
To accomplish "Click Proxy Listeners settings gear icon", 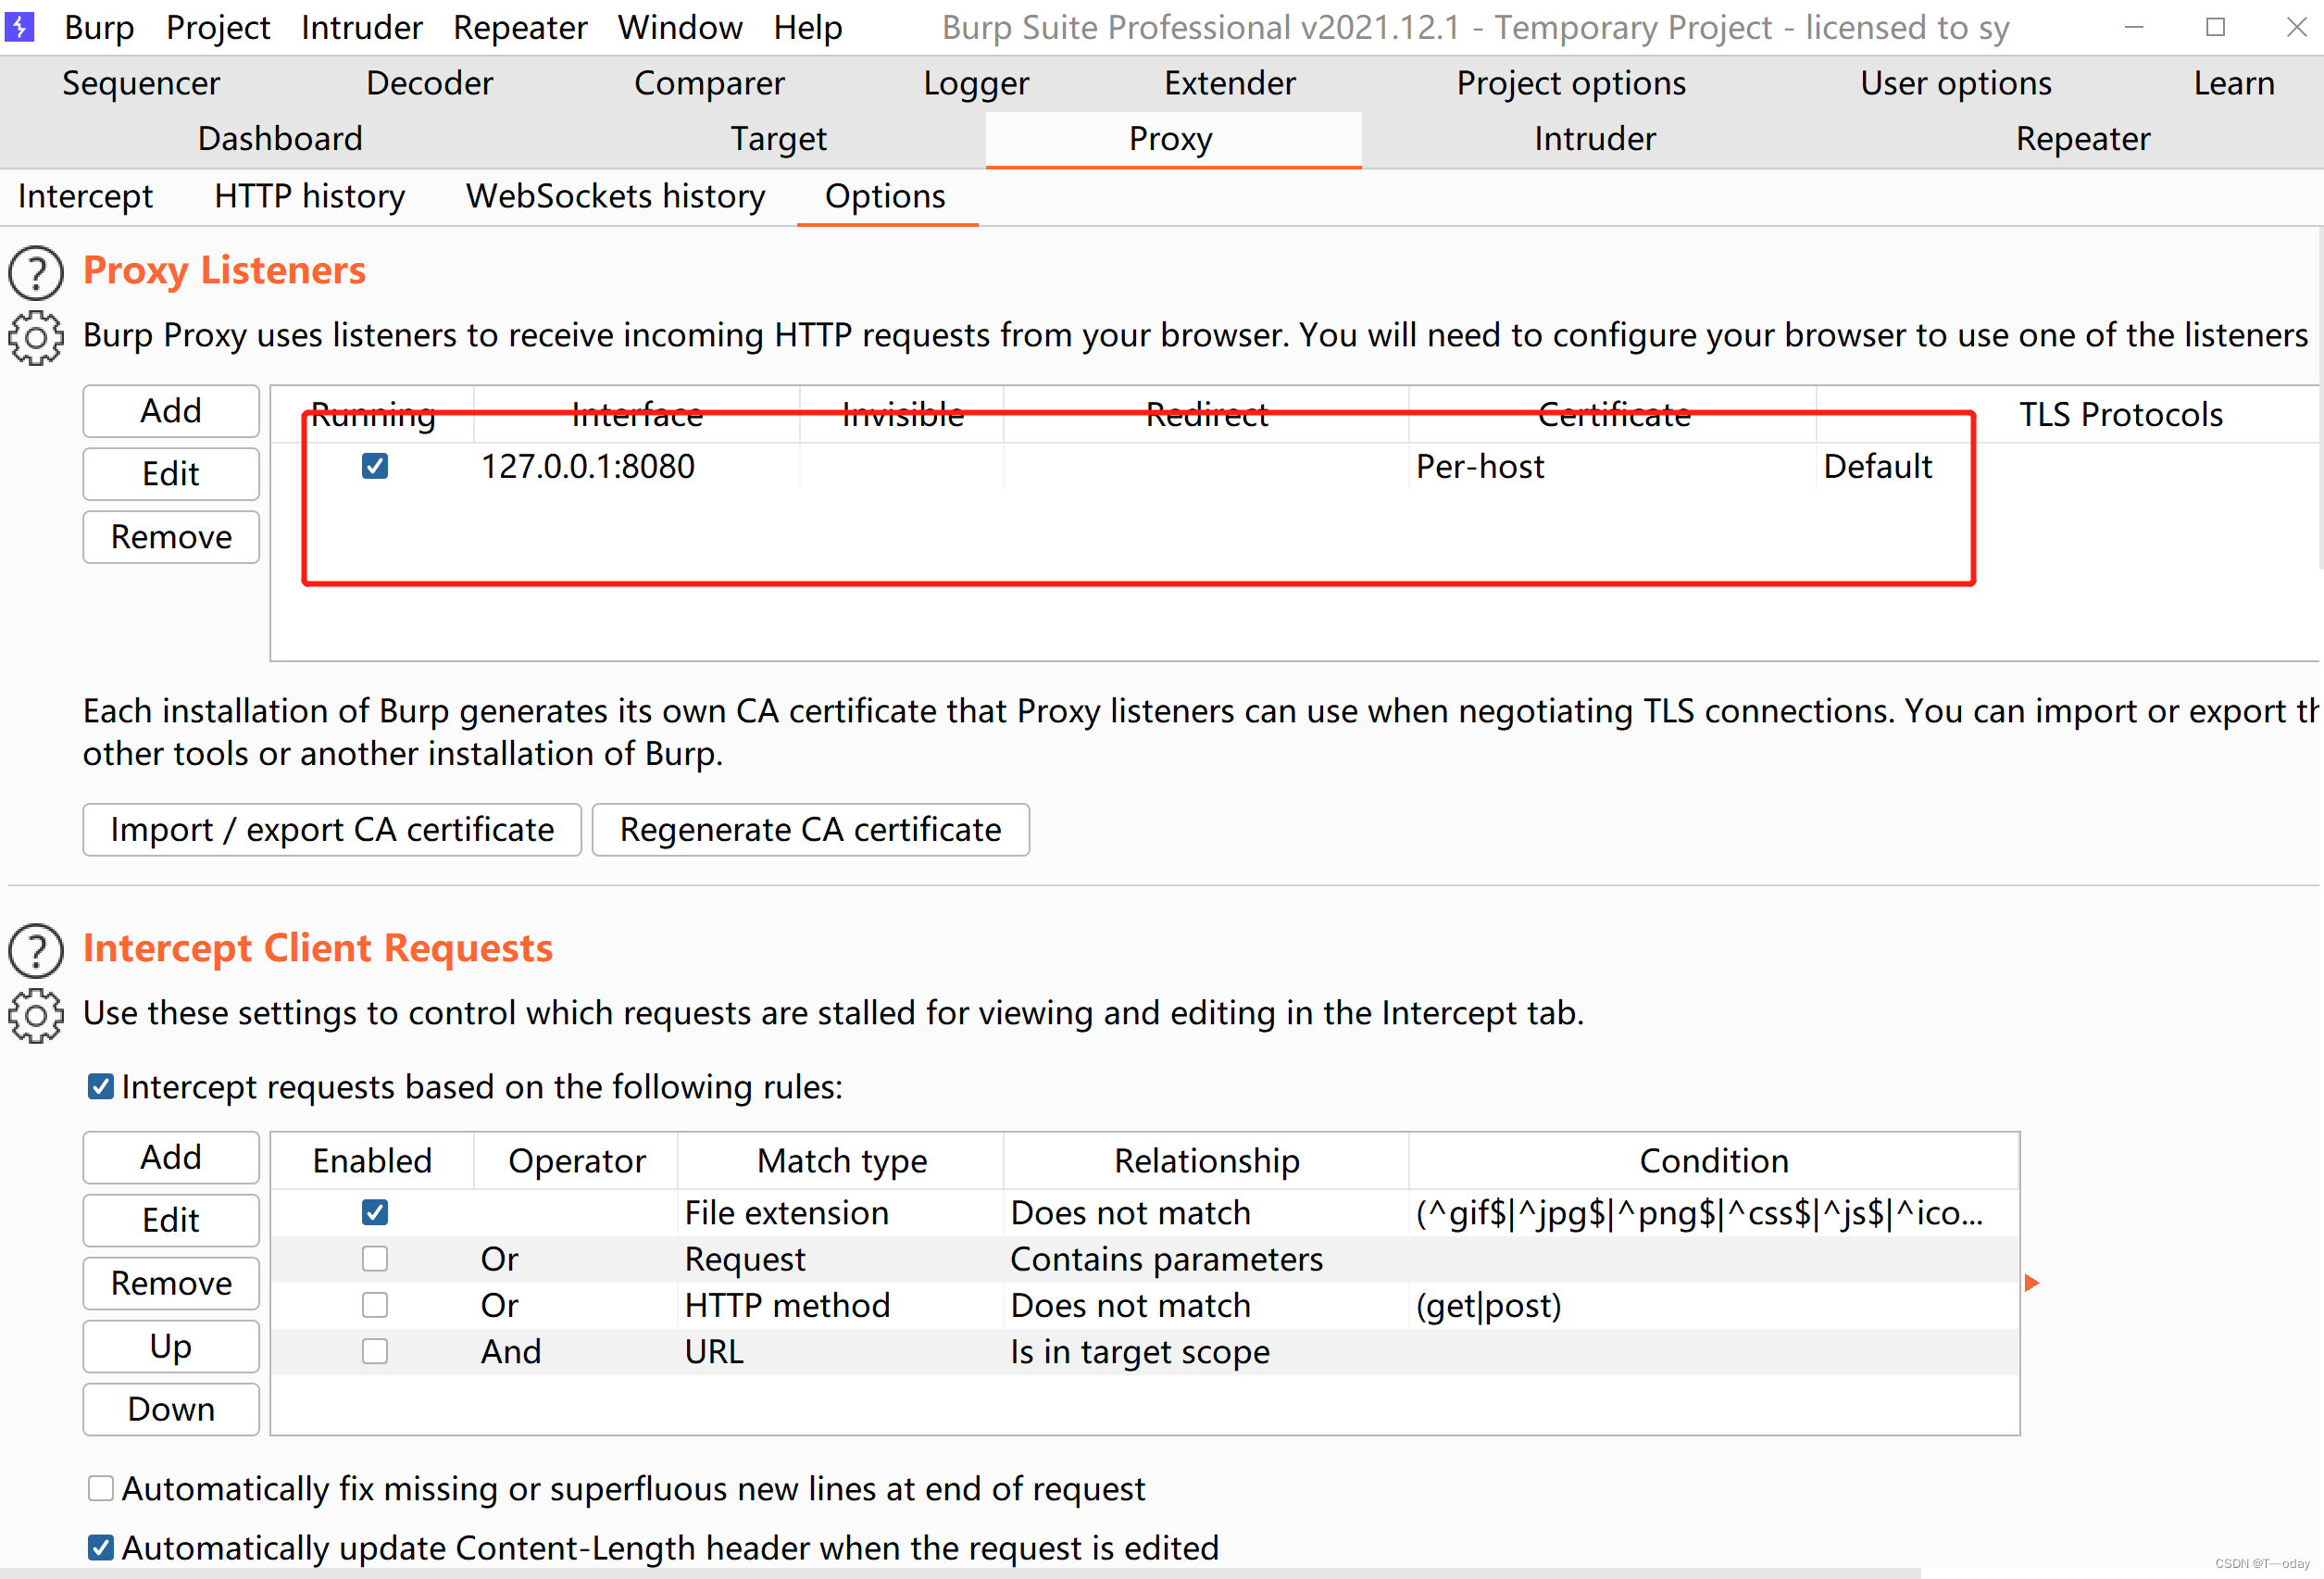I will pos(36,338).
